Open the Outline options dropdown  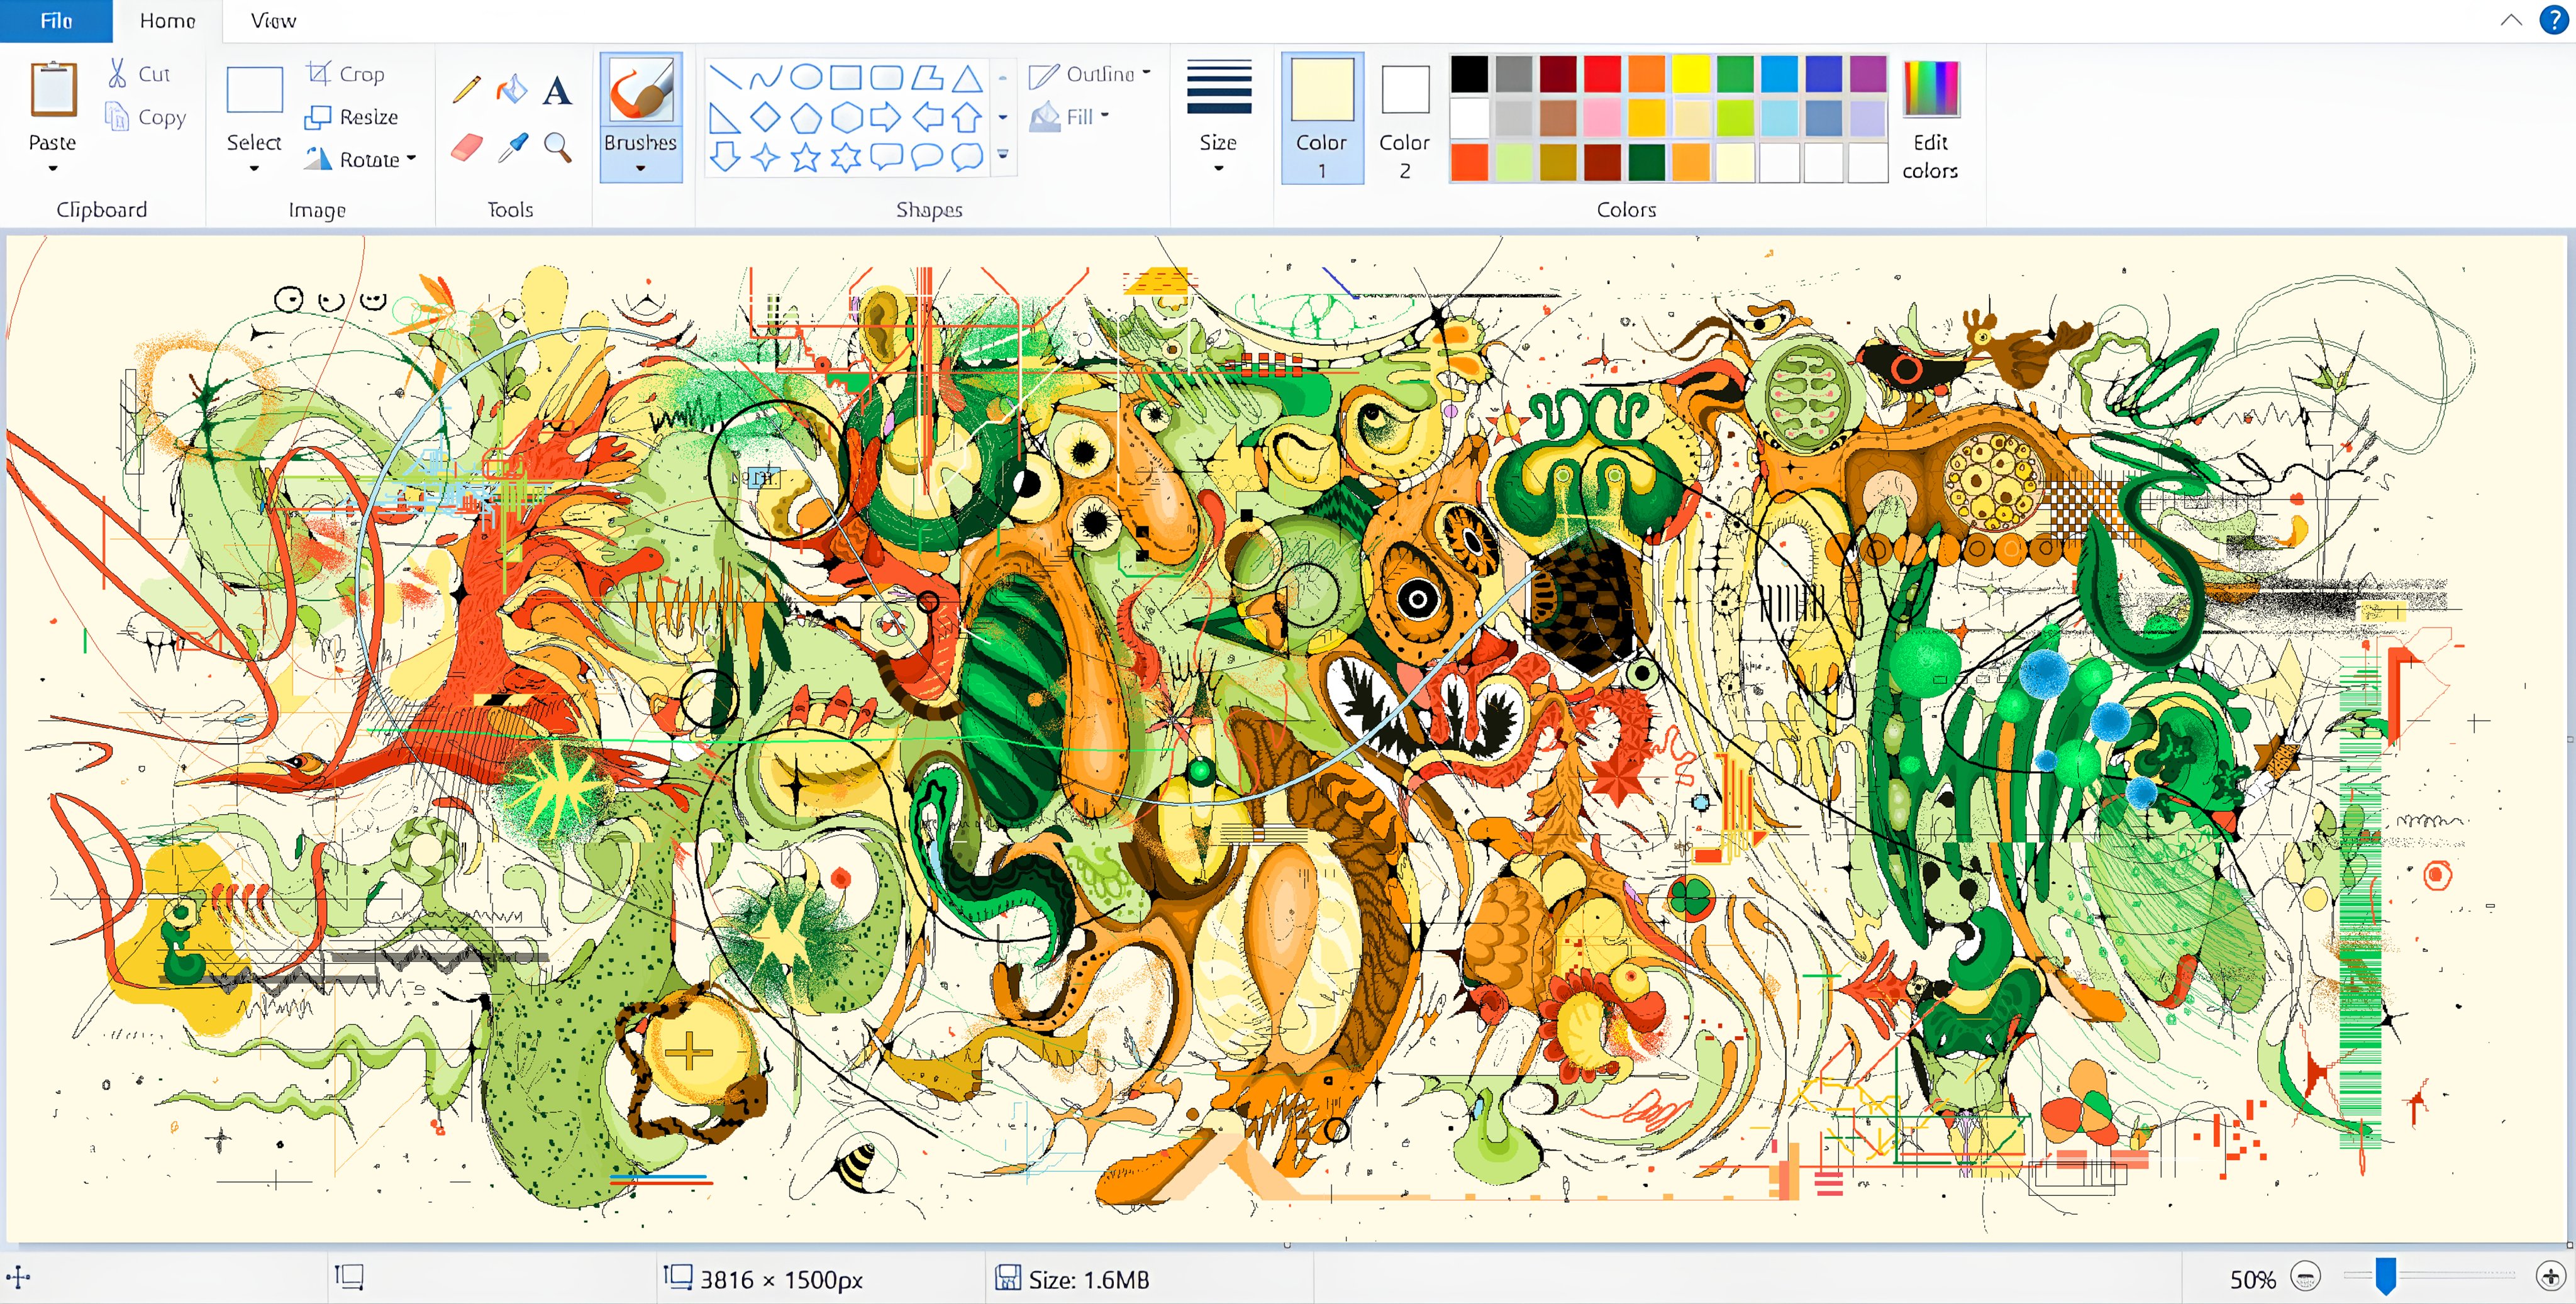pos(1146,72)
